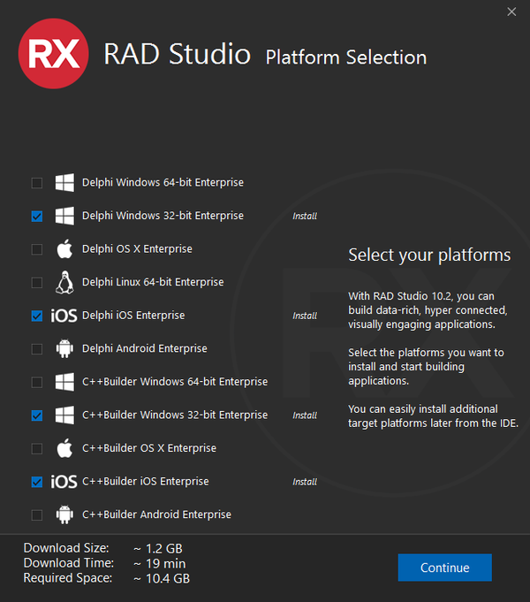
Task: Enable C++Builder Windows 64-bit Enterprise checkbox
Action: pos(37,383)
